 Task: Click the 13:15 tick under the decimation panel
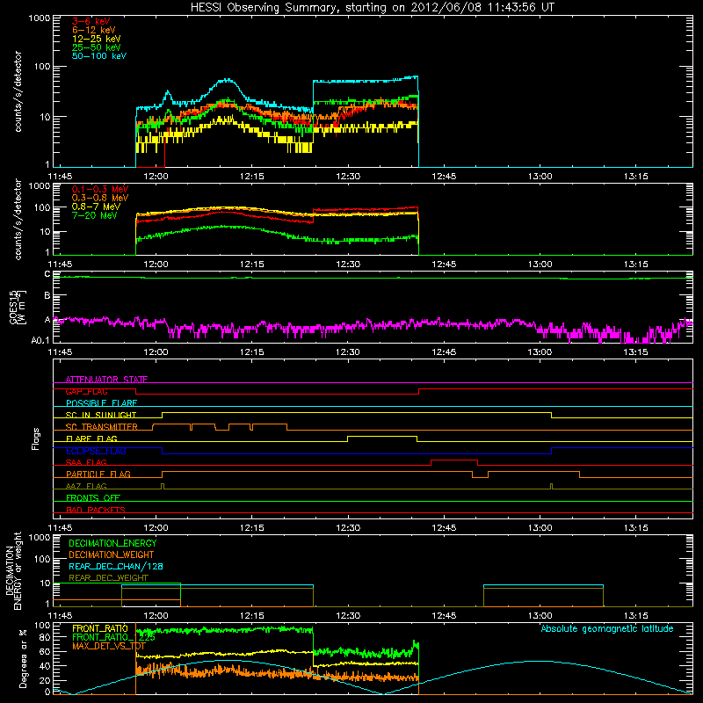pyautogui.click(x=635, y=616)
